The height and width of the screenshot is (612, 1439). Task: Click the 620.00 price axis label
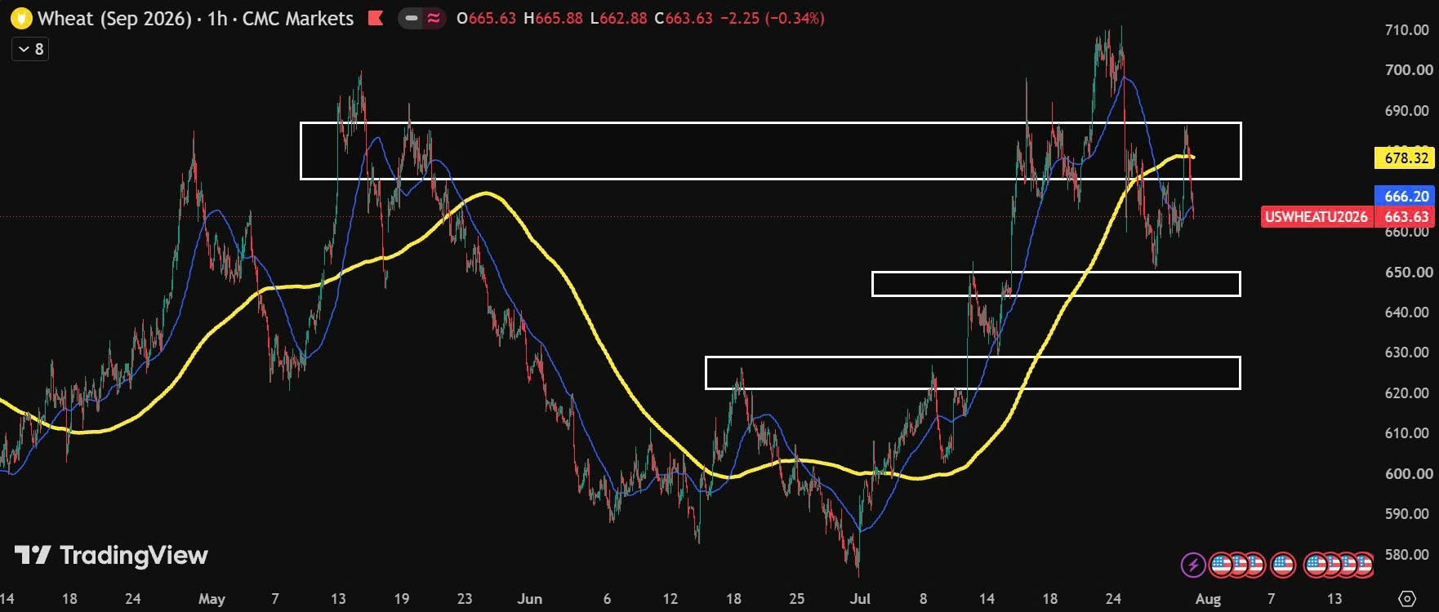(1407, 393)
